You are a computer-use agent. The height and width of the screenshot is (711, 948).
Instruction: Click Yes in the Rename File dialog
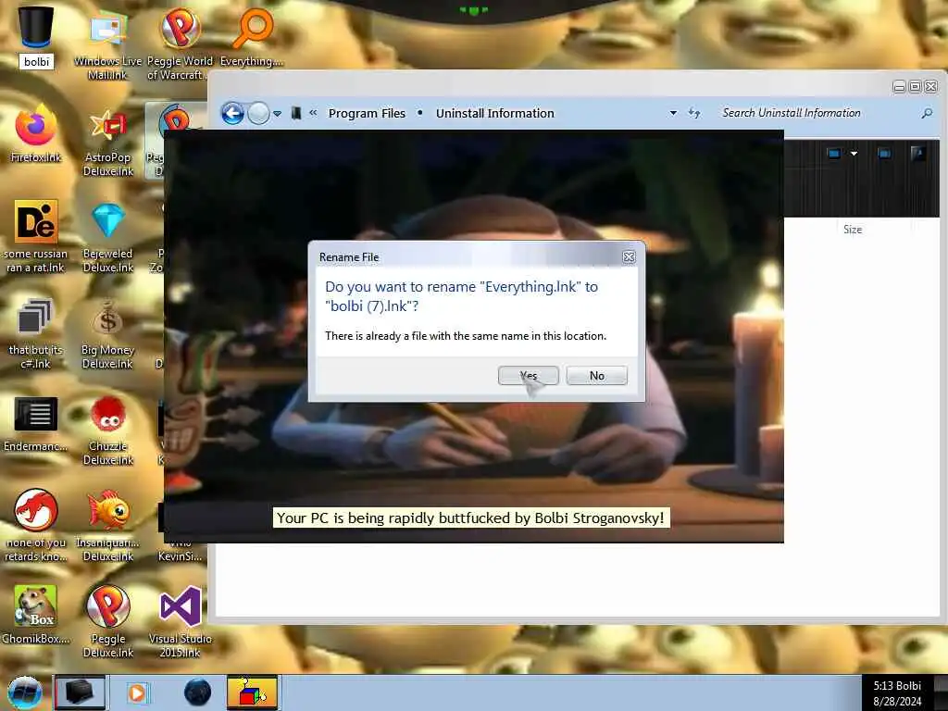[528, 376]
